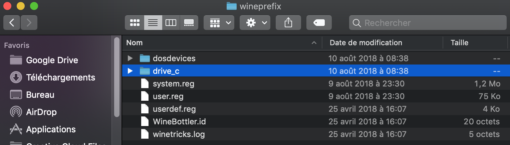
Task: Click the edit tags icon
Action: click(319, 23)
